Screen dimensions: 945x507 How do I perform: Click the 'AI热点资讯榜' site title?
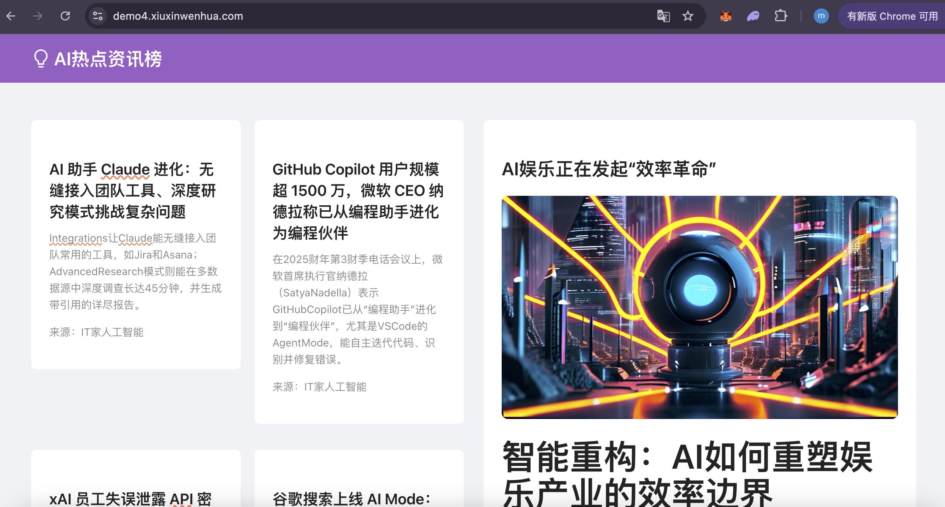pyautogui.click(x=108, y=59)
